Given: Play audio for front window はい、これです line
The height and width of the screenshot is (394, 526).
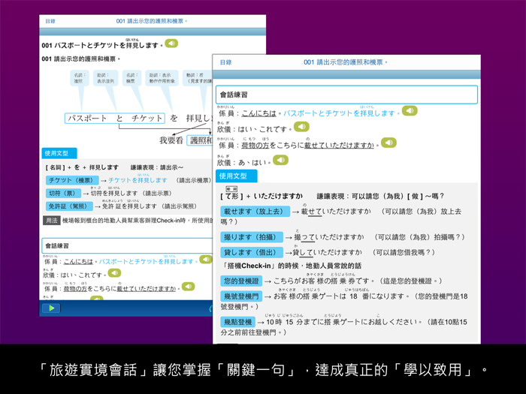Looking at the screenshot, I should click(x=301, y=127).
